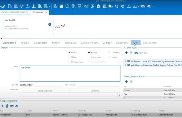Check the Mieter checkbox

tap(109, 57)
